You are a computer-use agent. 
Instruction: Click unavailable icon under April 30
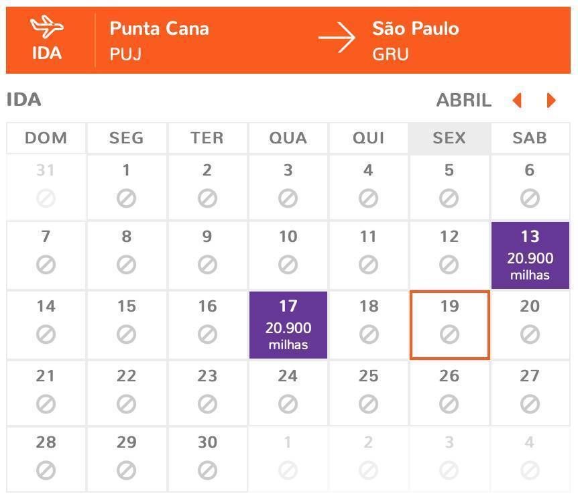coord(207,470)
